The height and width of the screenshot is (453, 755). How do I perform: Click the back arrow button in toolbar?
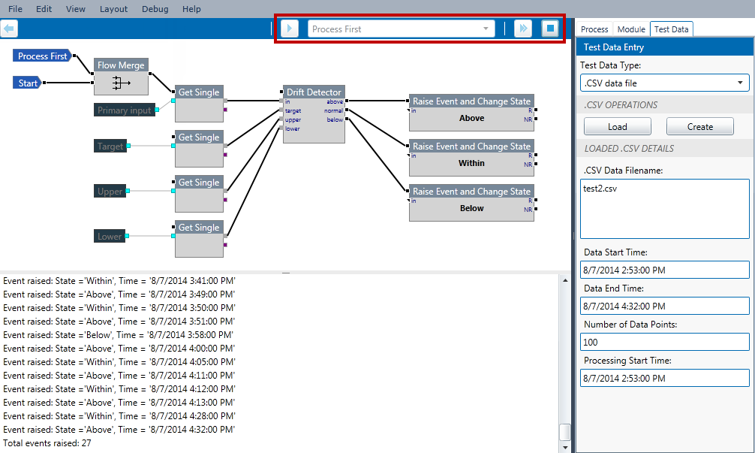[x=9, y=29]
